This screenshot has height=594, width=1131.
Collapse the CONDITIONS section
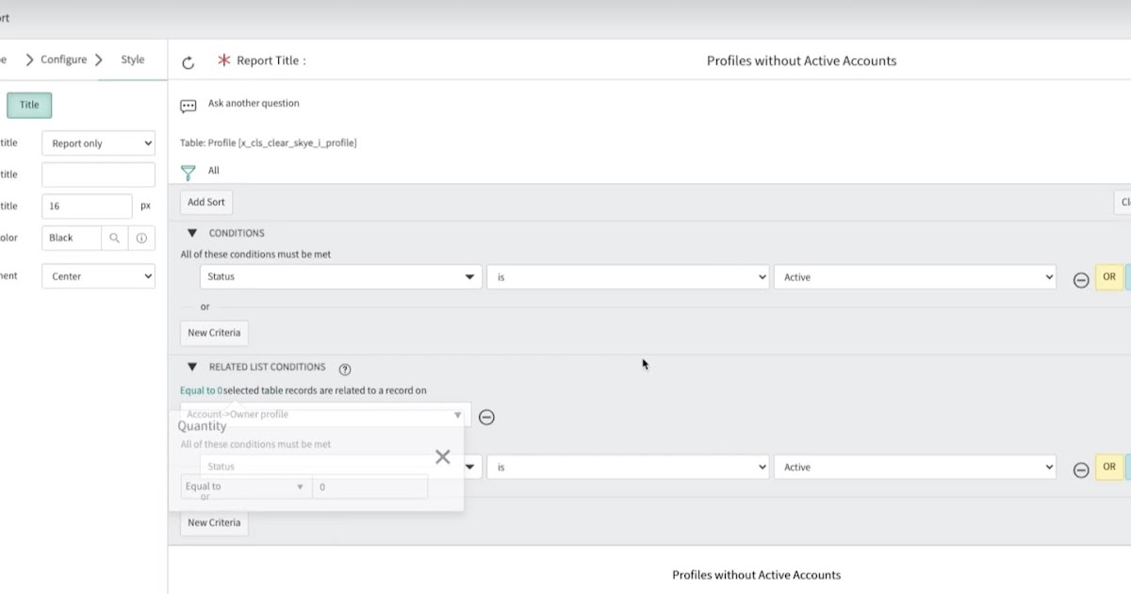click(193, 233)
